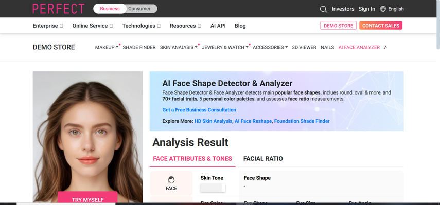Click the globe language icon
Screen dimensions: 440x205
[x=383, y=9]
